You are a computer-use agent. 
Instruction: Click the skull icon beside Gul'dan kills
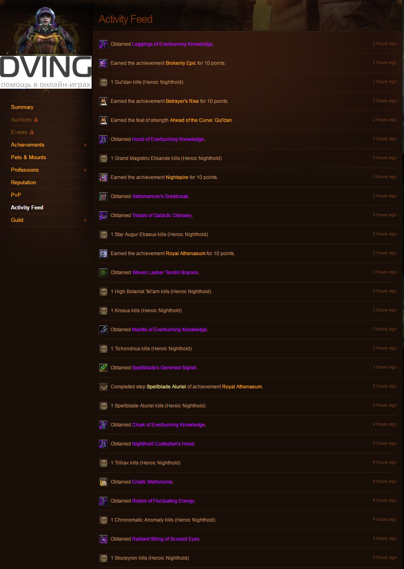point(103,82)
